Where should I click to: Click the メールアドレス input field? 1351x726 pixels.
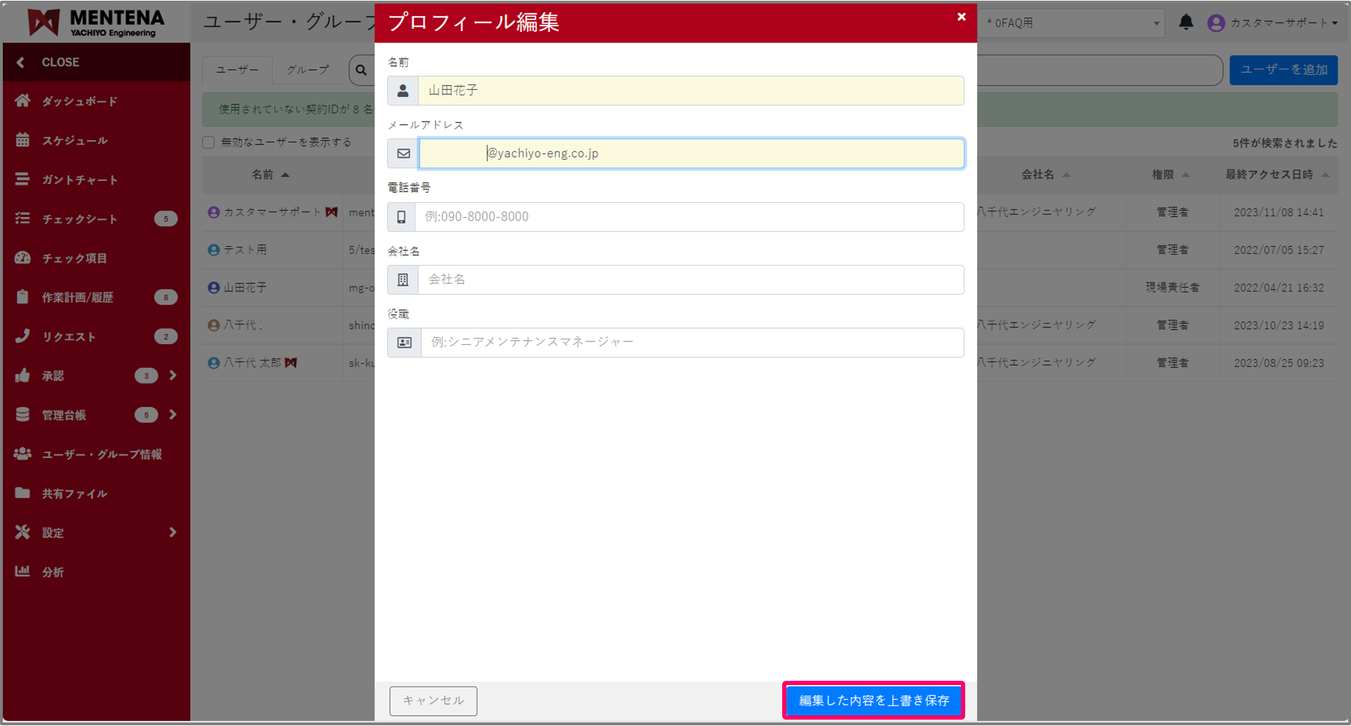click(691, 153)
